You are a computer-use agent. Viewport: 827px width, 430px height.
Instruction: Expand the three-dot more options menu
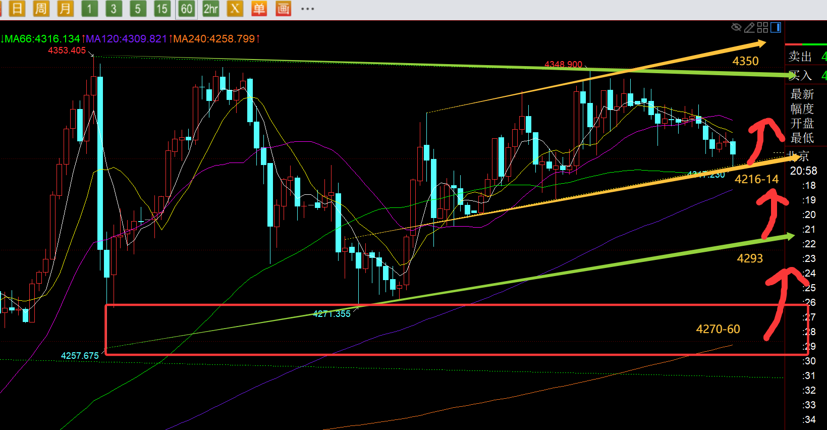coord(307,9)
